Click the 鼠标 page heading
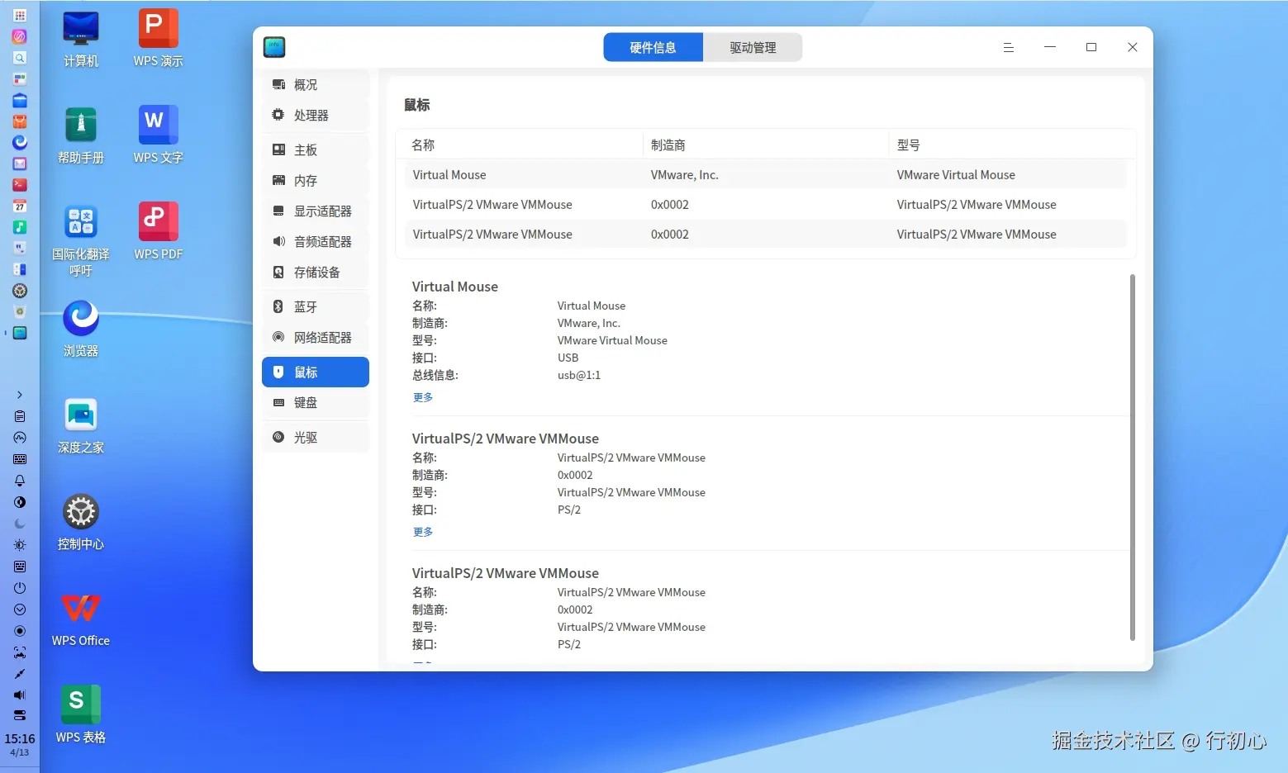Image resolution: width=1288 pixels, height=773 pixels. [x=416, y=105]
